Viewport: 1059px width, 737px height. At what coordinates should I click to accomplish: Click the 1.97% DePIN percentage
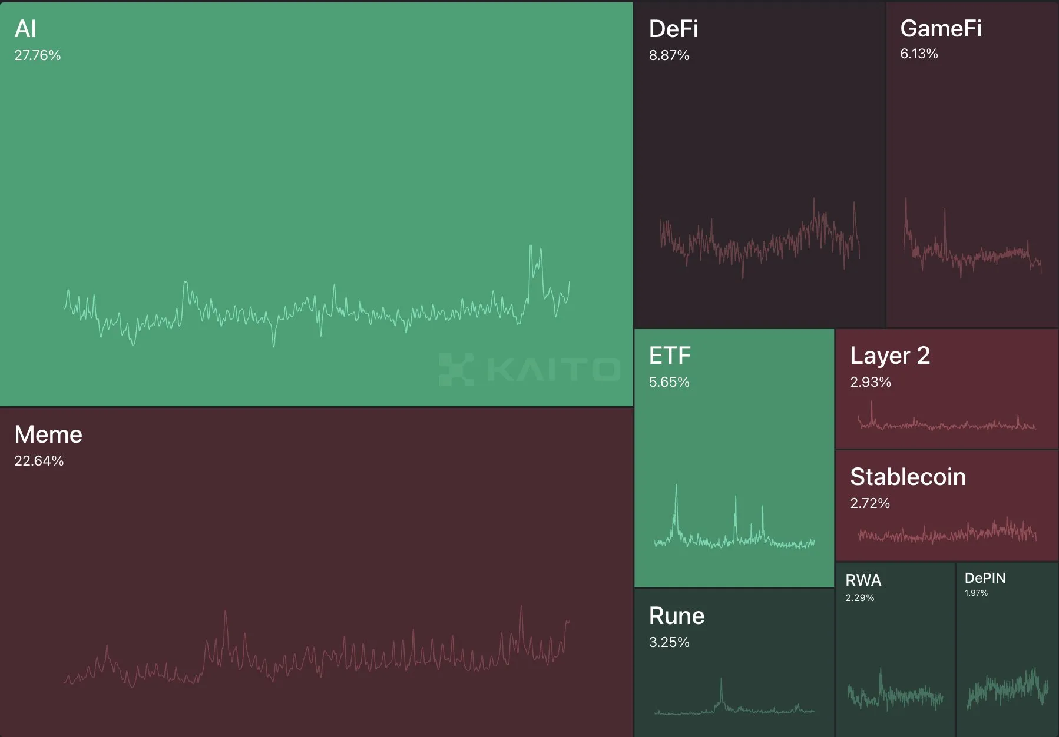(x=976, y=593)
